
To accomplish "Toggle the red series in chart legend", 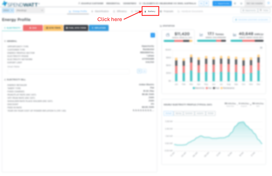I will (x=209, y=88).
